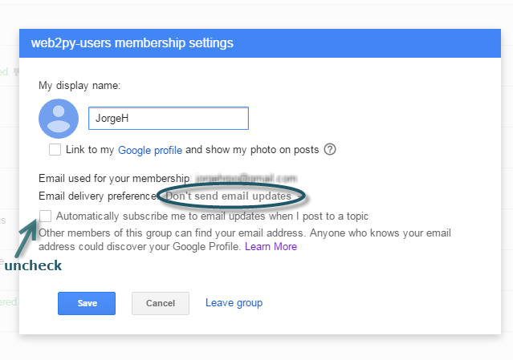513x360 pixels.
Task: Click the question mark help icon
Action: pos(329,149)
